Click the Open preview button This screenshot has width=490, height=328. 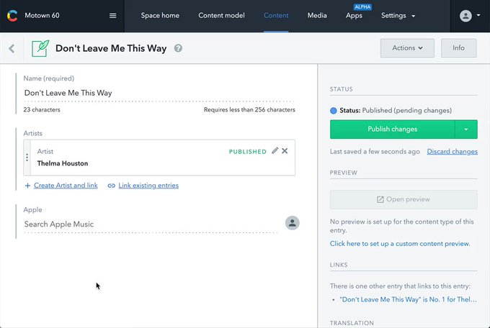404,199
